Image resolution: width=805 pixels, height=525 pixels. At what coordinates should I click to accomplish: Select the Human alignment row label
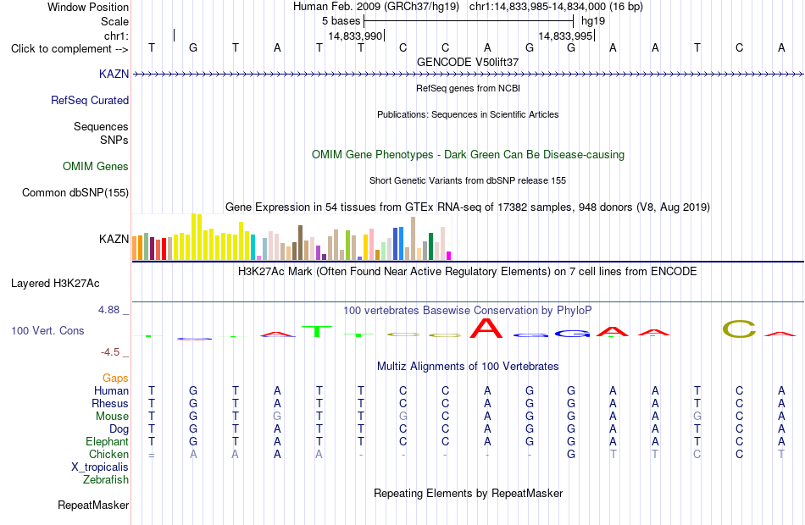coord(111,391)
